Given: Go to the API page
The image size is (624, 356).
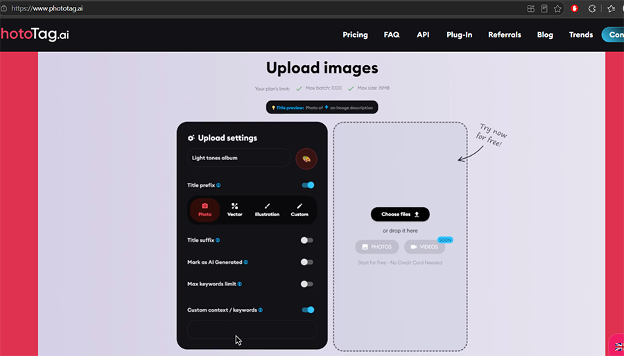Looking at the screenshot, I should [x=423, y=35].
